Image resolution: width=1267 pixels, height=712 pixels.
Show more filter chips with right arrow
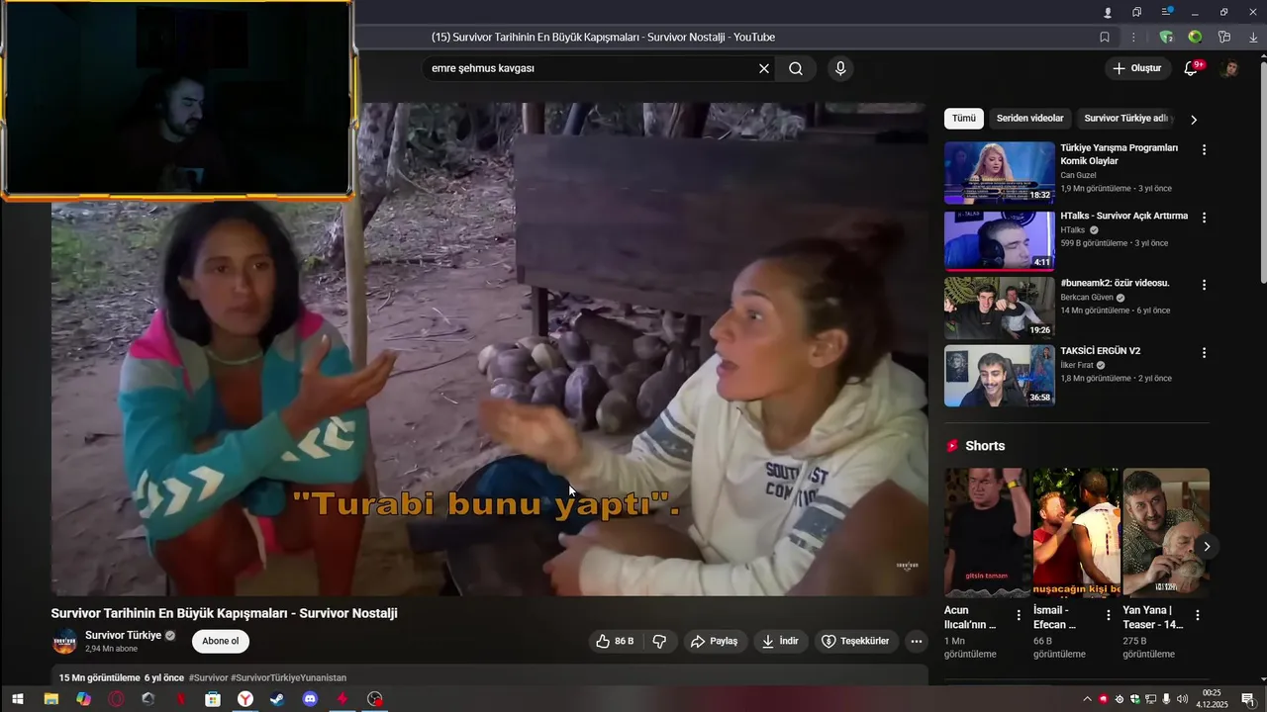pos(1194,119)
